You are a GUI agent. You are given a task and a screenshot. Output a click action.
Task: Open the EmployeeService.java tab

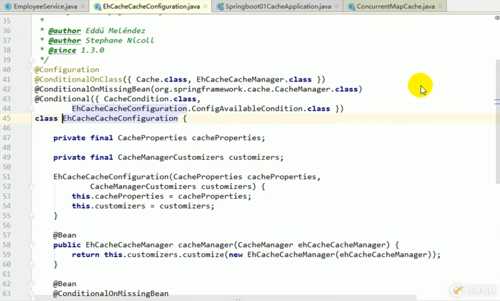(x=45, y=7)
